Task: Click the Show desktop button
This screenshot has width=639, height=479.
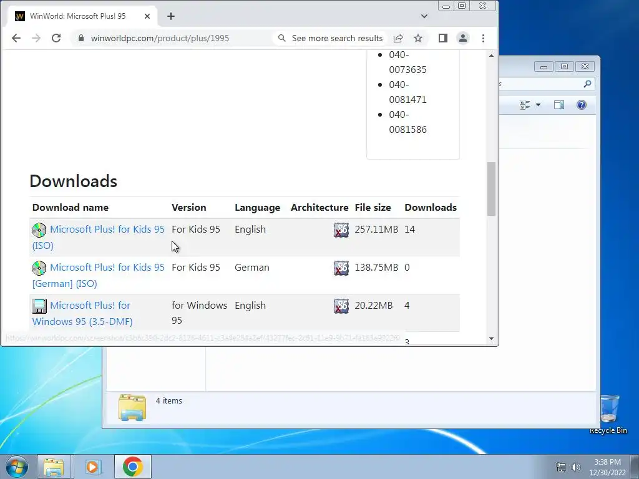Action: pos(635,467)
